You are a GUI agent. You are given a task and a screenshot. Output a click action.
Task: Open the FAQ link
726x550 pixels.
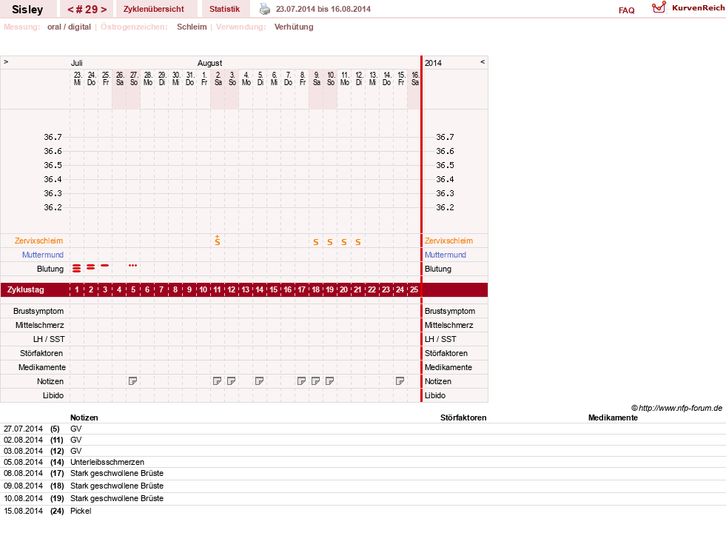point(626,10)
